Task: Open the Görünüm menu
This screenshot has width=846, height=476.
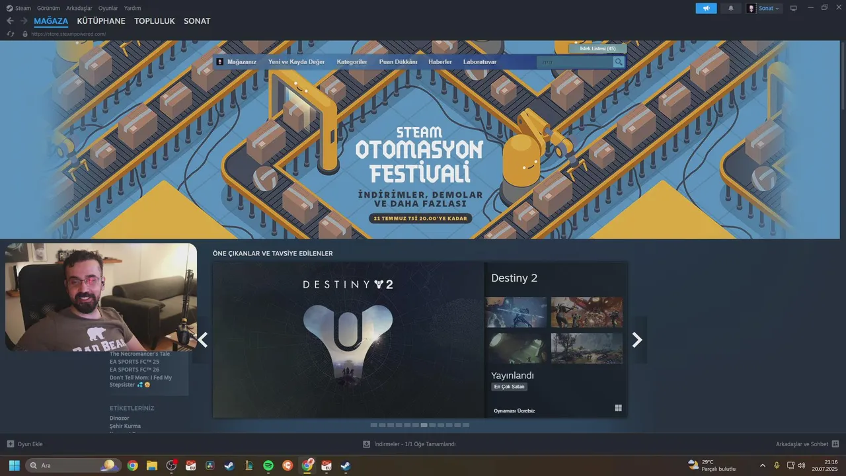Action: 48,8
